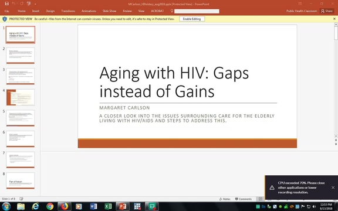Select slide 1 thumbnail Aging with HIV

pos(21,35)
